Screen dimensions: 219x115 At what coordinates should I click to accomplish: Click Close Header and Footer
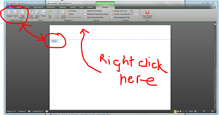147,15
